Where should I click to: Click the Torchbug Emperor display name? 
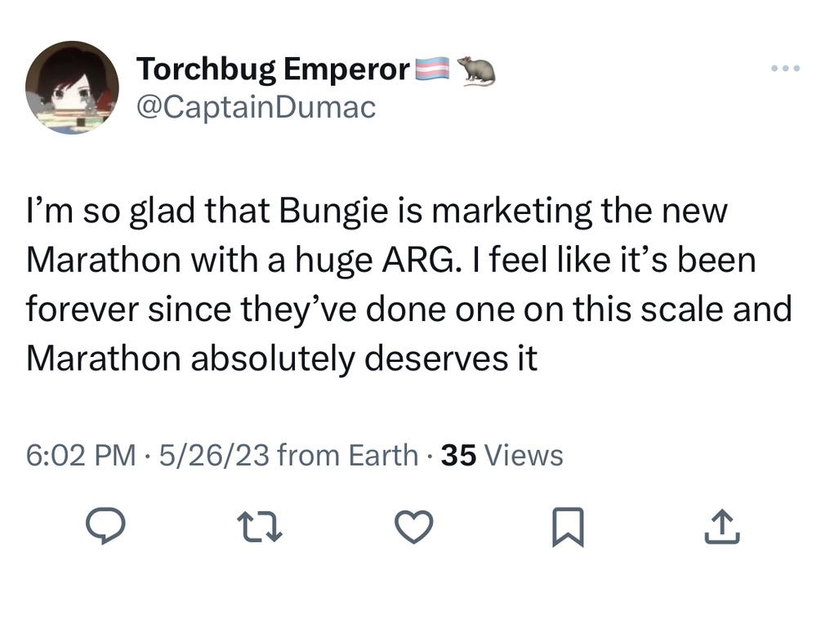pyautogui.click(x=272, y=70)
